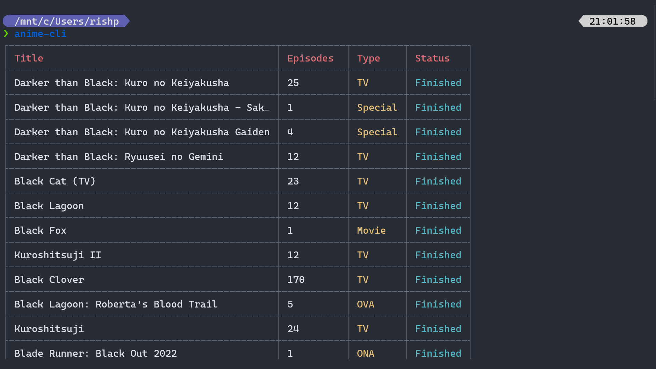Click the Status column header
Viewport: 656px width, 369px height.
[x=432, y=58]
